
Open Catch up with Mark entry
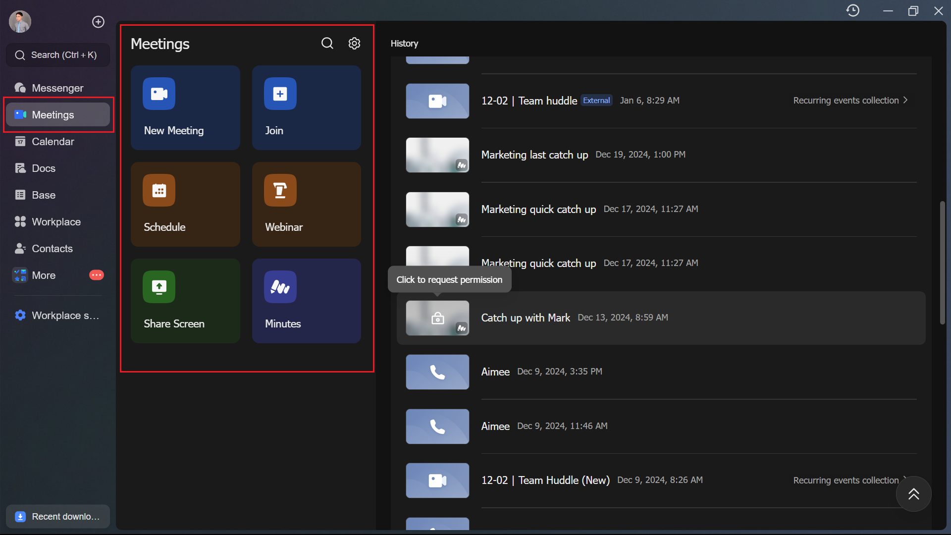pos(661,318)
